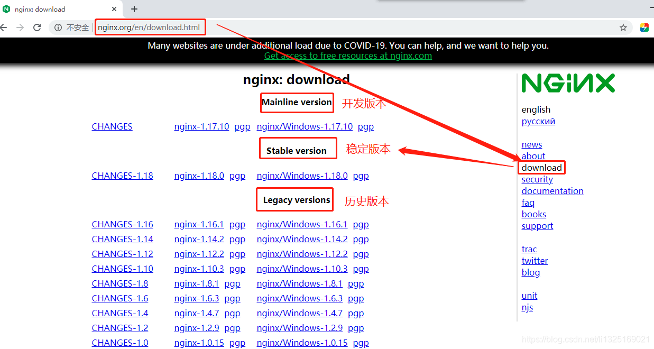The height and width of the screenshot is (349, 654).
Task: Go forward with the browser arrow
Action: point(20,27)
